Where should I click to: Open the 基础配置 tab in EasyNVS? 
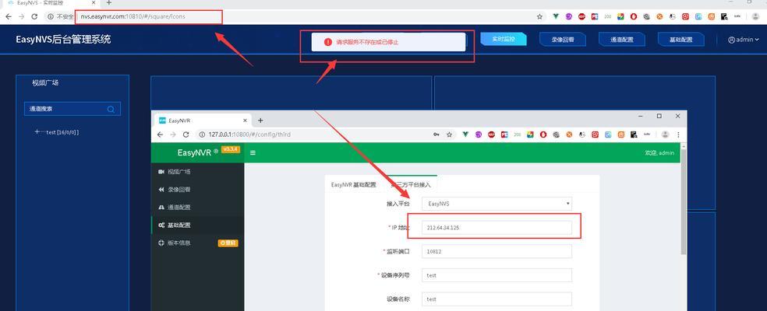click(x=681, y=40)
